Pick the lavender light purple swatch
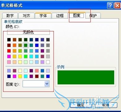The image size is (121, 112). (x=42, y=62)
